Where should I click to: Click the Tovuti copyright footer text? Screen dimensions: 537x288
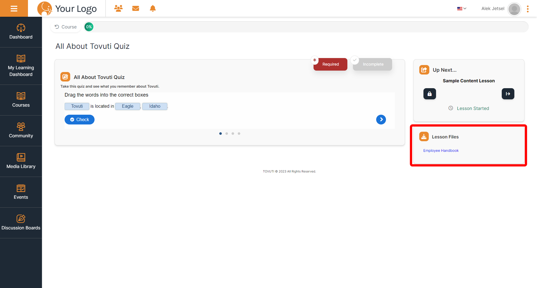point(289,171)
